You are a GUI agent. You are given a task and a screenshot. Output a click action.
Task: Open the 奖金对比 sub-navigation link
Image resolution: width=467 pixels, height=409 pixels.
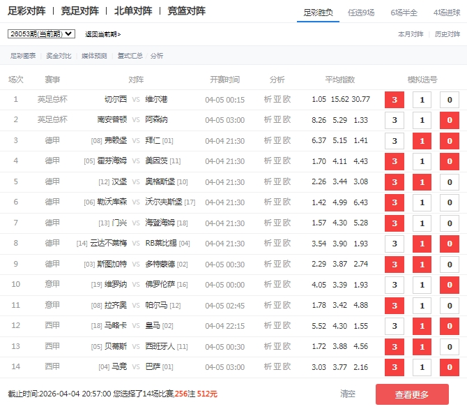pyautogui.click(x=59, y=56)
